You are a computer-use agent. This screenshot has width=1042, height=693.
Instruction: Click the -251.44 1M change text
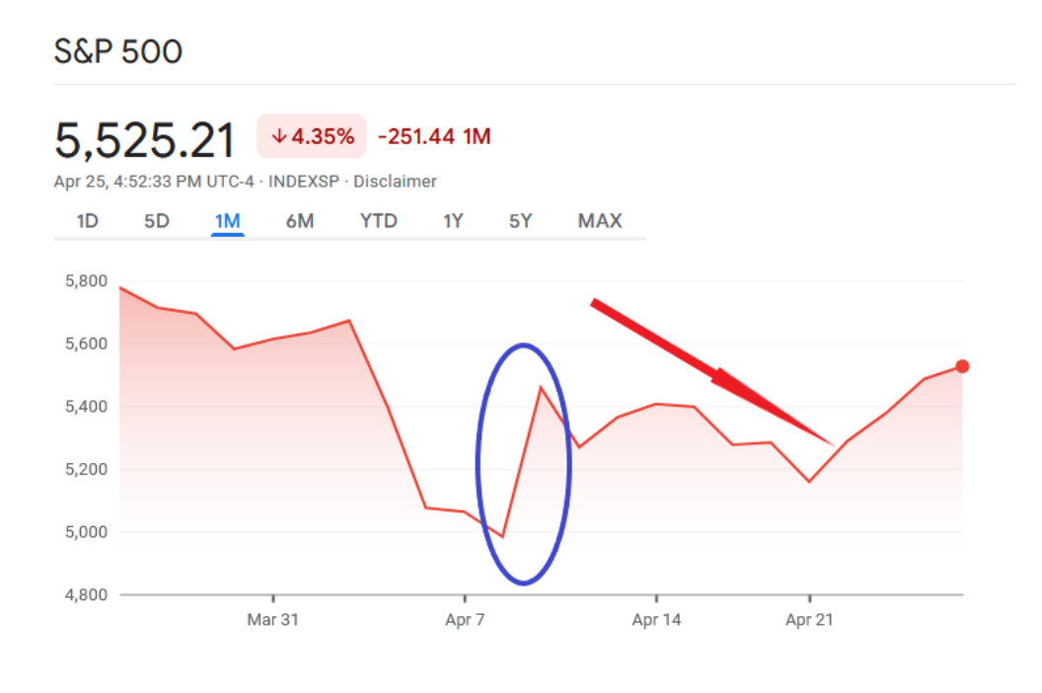click(x=434, y=137)
